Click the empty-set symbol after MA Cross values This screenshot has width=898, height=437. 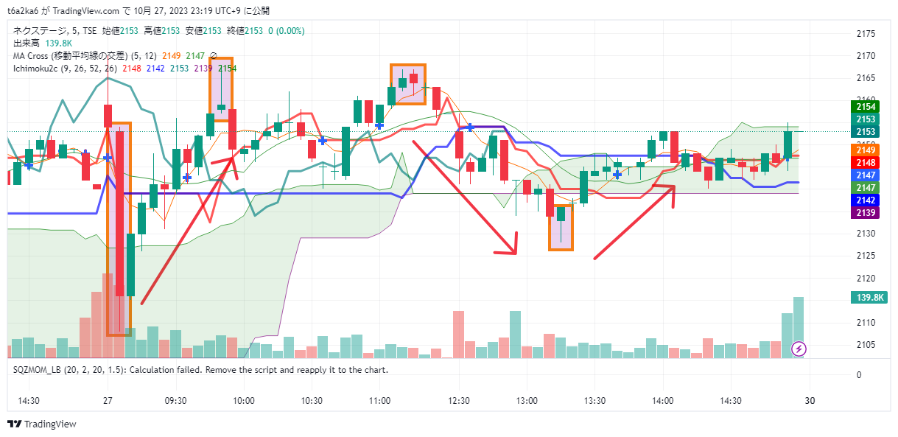(x=214, y=55)
